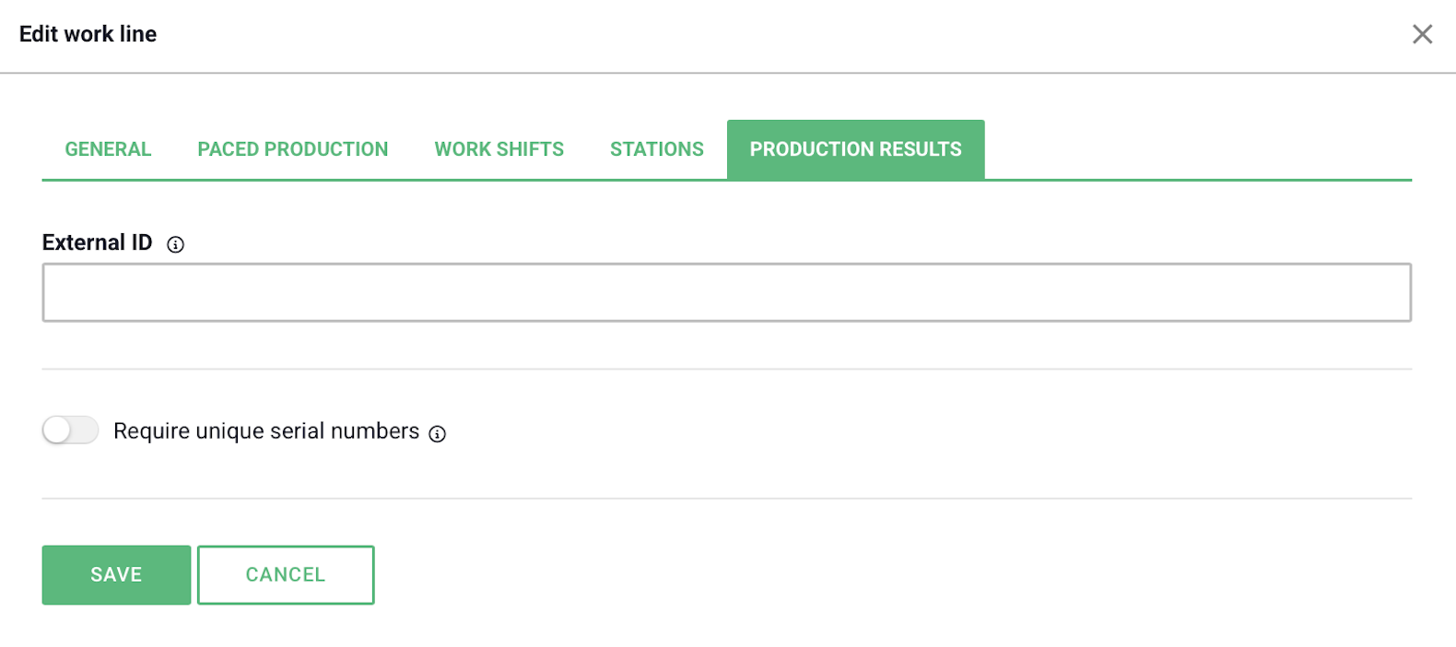The width and height of the screenshot is (1456, 647).
Task: Go to the Work Shifts tab
Action: [499, 149]
